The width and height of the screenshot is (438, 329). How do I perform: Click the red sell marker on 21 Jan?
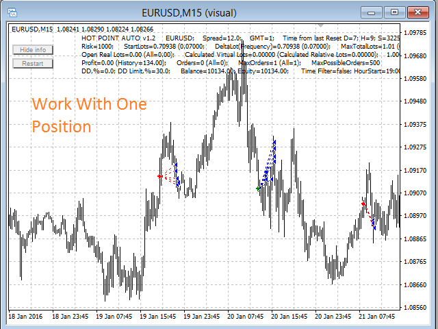click(x=363, y=204)
